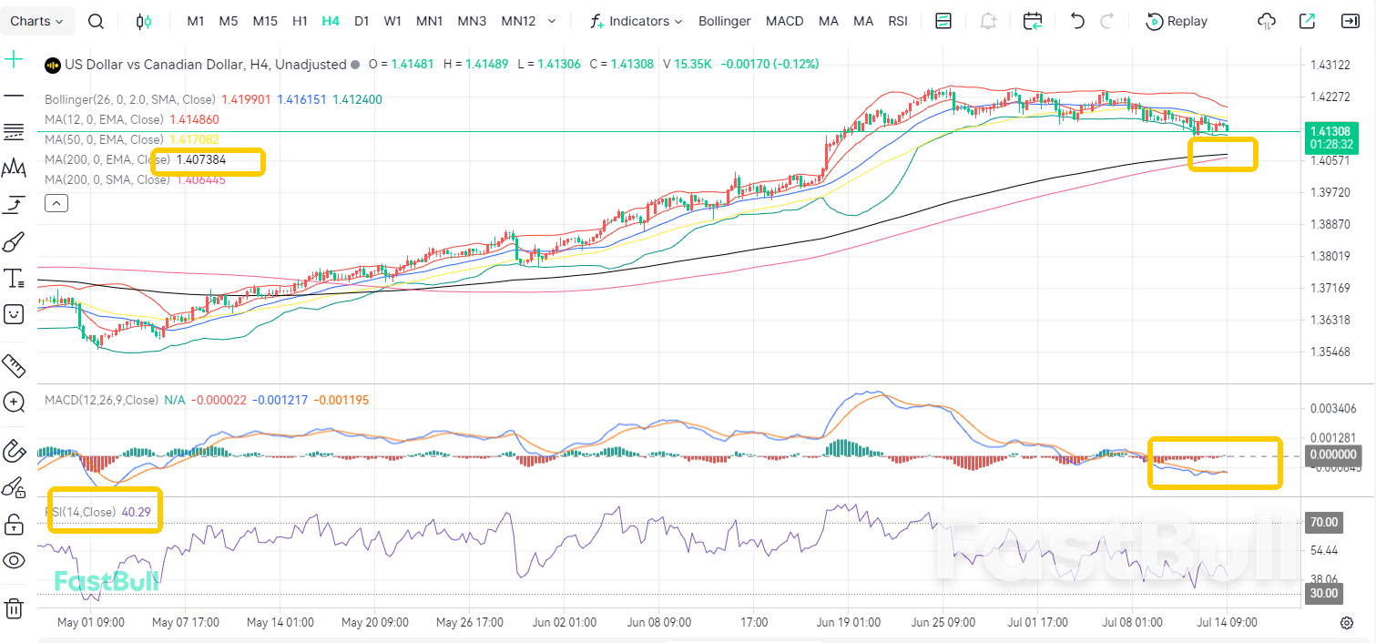Enter fullscreen chart mode

[x=1350, y=21]
